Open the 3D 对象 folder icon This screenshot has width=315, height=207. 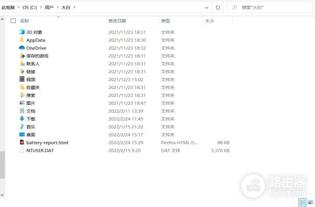pos(22,32)
